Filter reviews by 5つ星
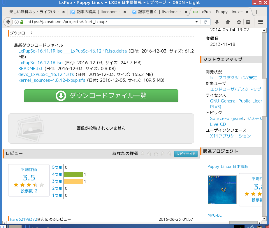The image size is (269, 228). click(57, 167)
